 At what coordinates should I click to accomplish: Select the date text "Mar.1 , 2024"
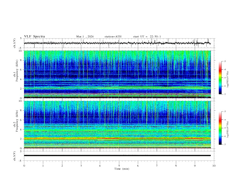[85, 36]
